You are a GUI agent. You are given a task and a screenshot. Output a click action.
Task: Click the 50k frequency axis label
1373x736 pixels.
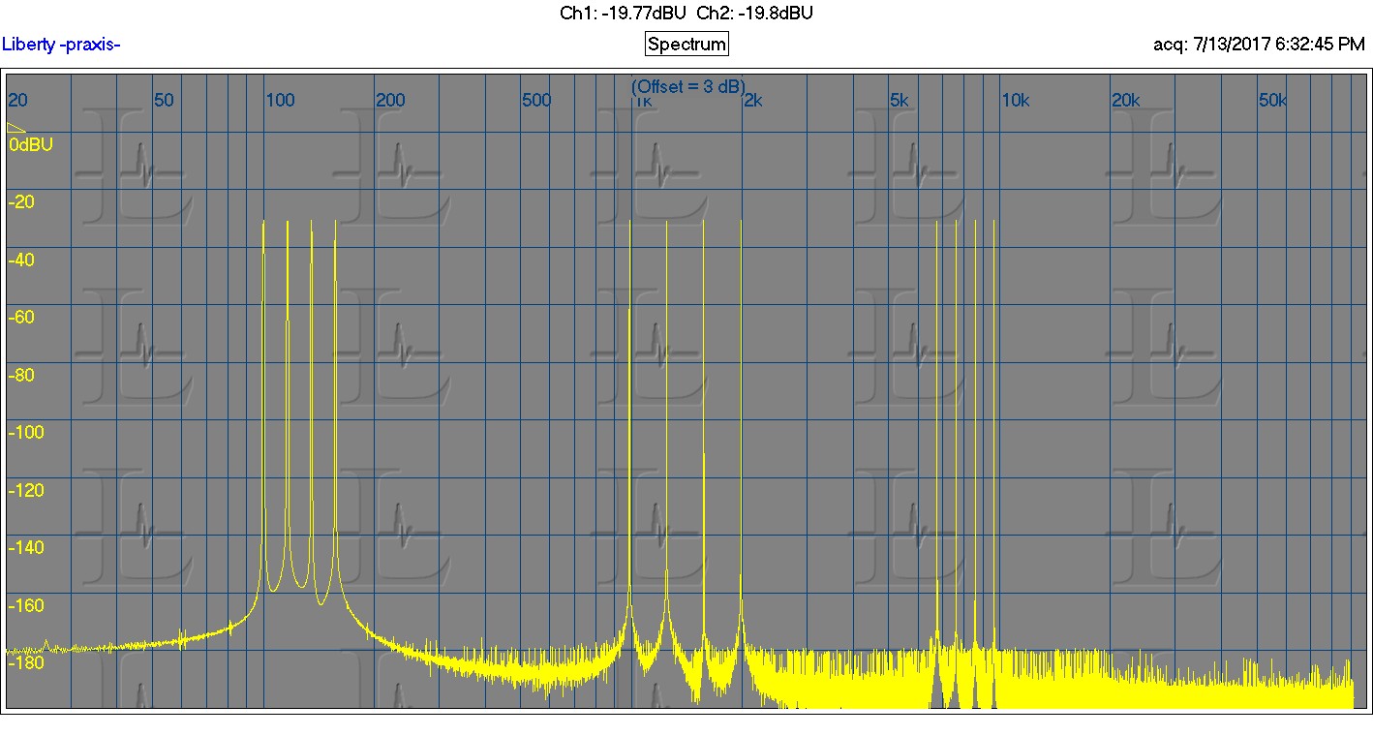[1272, 100]
